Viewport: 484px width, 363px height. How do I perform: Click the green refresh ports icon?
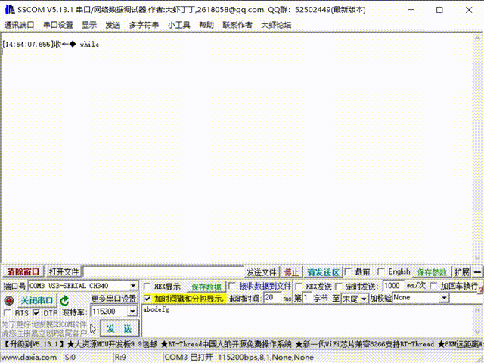tap(65, 300)
